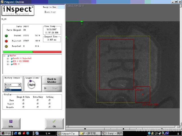Toggle the AppVar root checkbox
182x136 pixels.
coord(4,56)
